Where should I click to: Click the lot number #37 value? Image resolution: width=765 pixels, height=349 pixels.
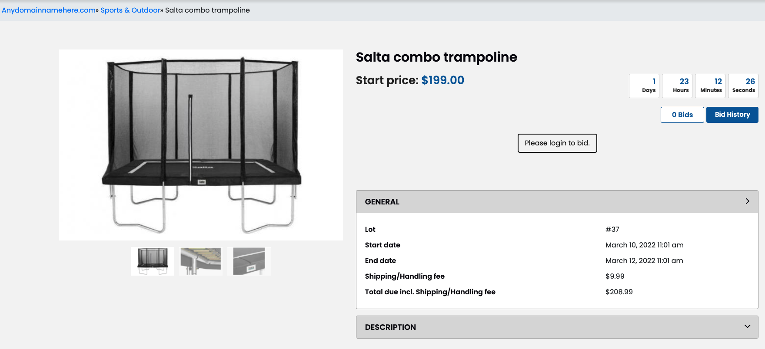click(612, 229)
